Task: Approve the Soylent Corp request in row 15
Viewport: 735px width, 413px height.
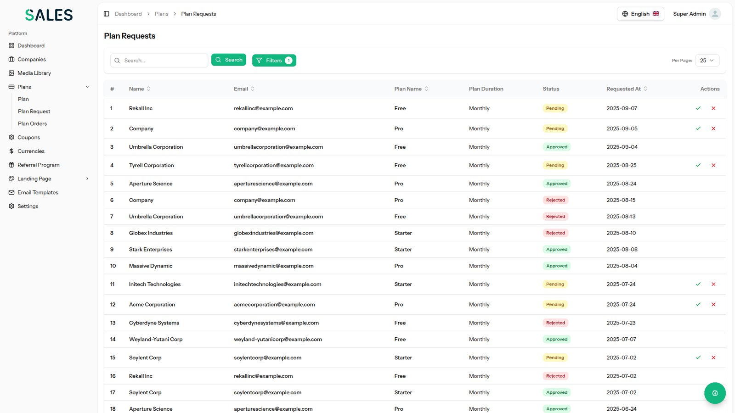Action: click(x=698, y=358)
